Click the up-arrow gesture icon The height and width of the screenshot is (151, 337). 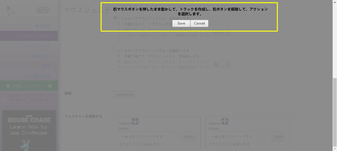click(x=225, y=122)
